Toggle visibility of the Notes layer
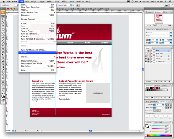Image resolution: width=174 pixels, height=139 pixels. (146, 51)
